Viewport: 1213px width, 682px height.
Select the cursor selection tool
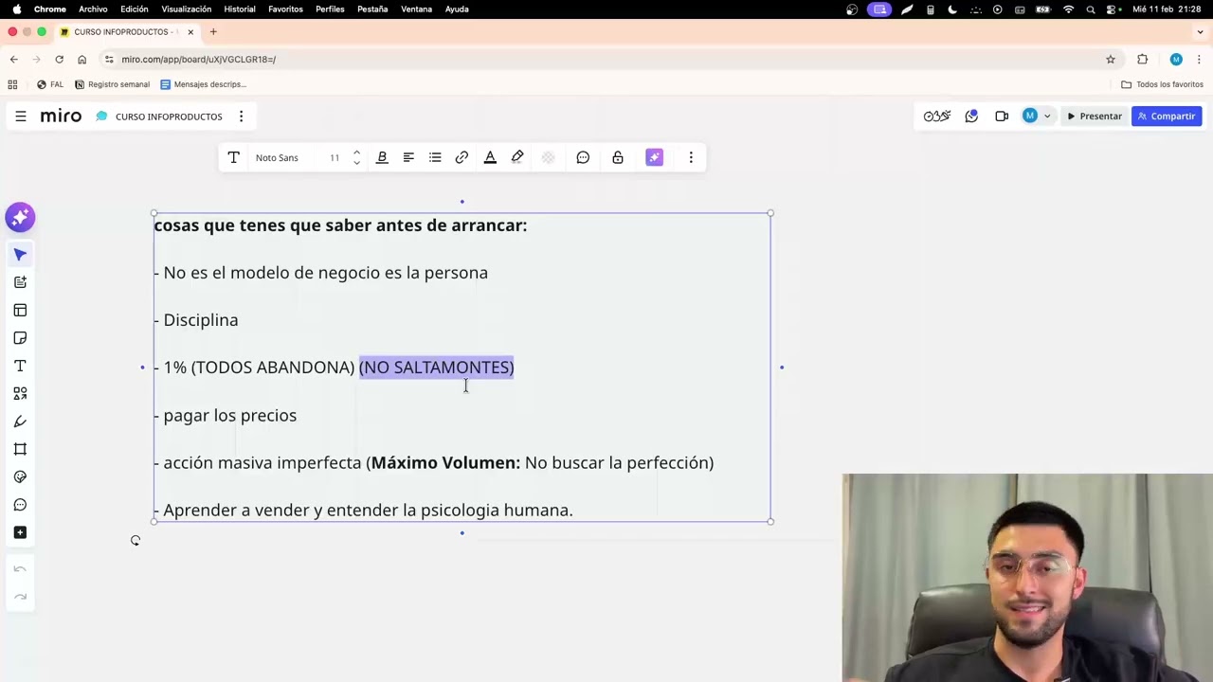coord(20,254)
